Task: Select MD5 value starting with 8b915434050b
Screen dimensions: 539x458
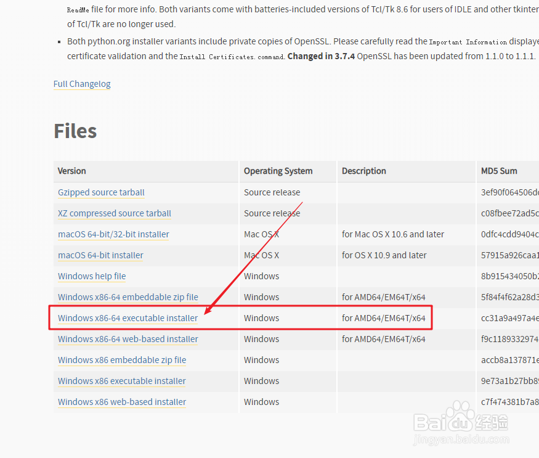Action: pyautogui.click(x=510, y=276)
